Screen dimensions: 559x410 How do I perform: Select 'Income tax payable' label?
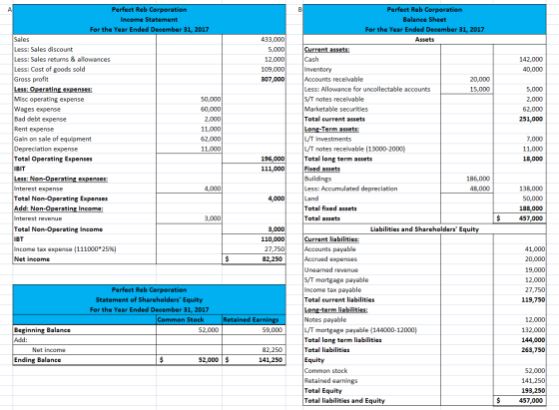coord(333,290)
